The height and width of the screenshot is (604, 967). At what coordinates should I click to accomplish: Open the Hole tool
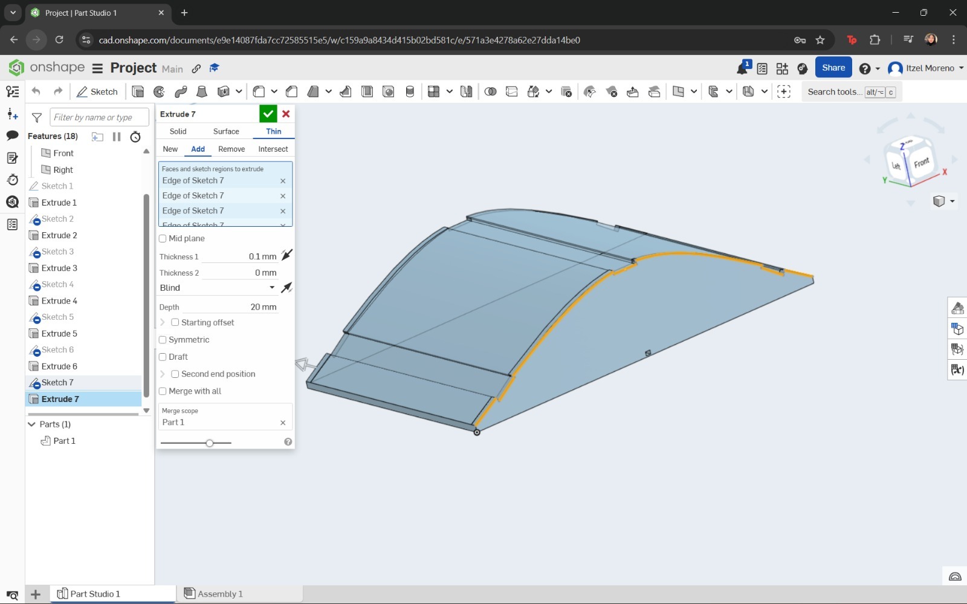[x=389, y=91]
